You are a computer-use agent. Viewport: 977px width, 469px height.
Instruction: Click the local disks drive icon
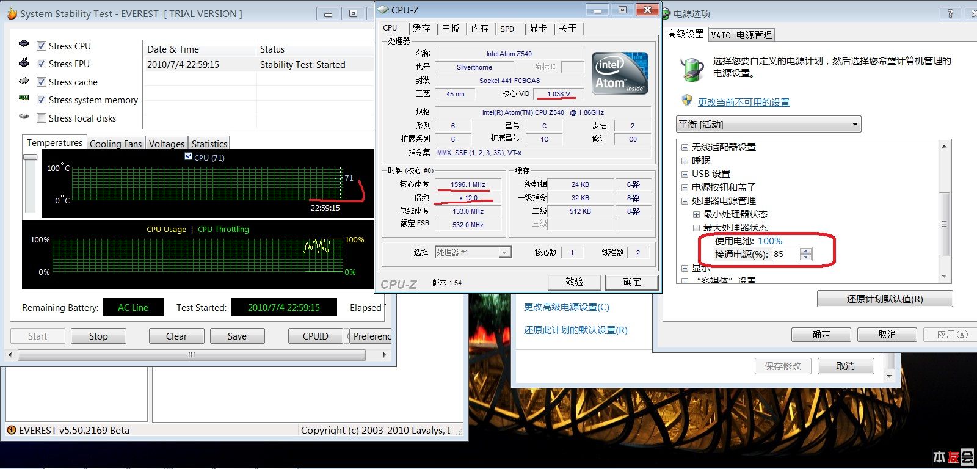click(x=24, y=116)
